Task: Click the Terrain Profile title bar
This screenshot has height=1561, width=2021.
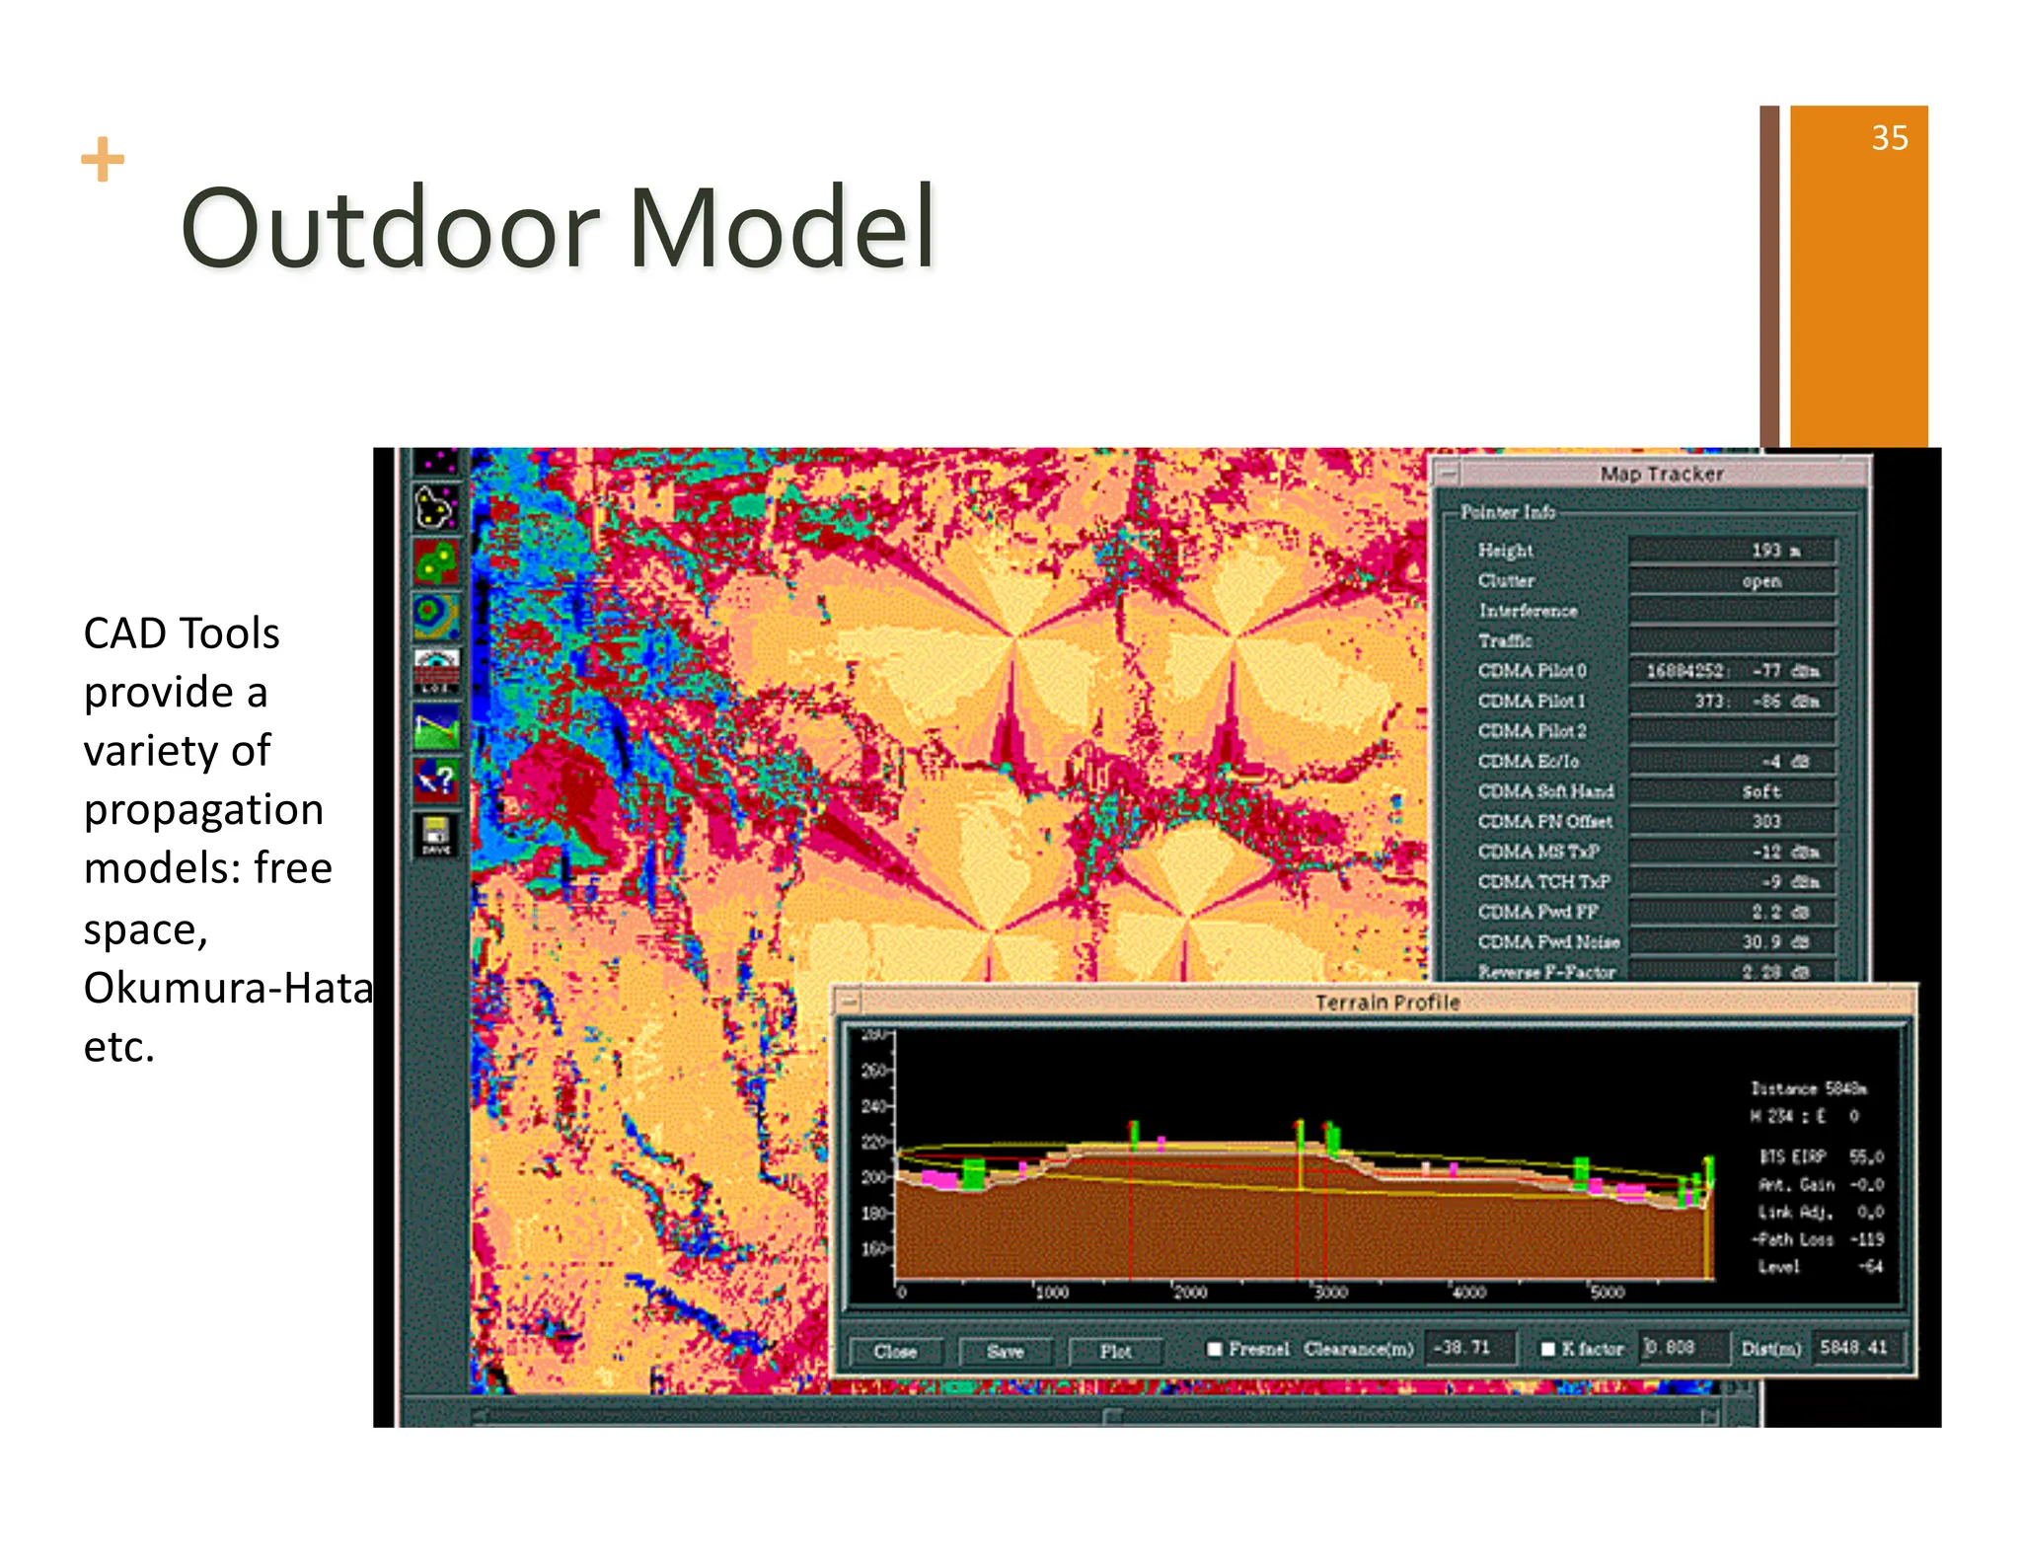Action: [1386, 1003]
